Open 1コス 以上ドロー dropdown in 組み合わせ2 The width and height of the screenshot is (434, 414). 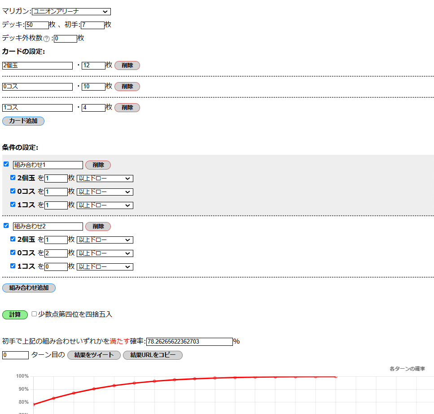[105, 266]
